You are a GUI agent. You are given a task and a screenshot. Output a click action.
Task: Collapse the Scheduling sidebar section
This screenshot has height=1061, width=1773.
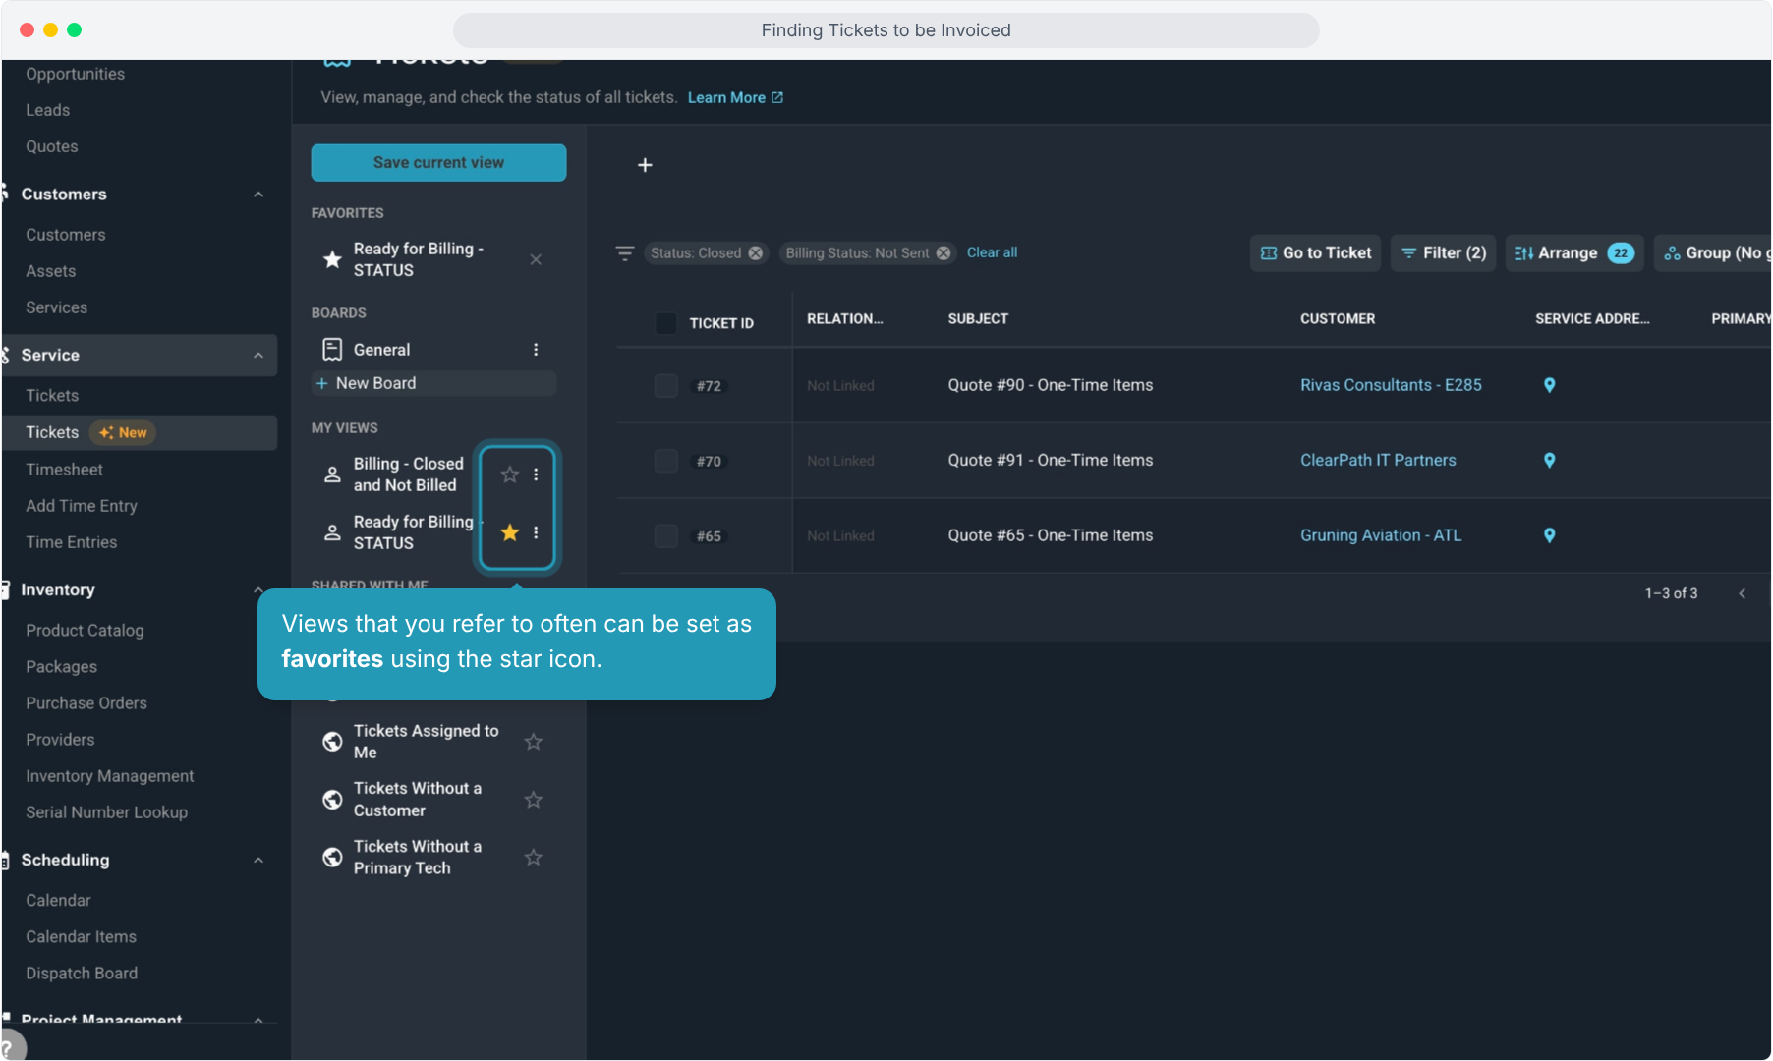click(258, 861)
